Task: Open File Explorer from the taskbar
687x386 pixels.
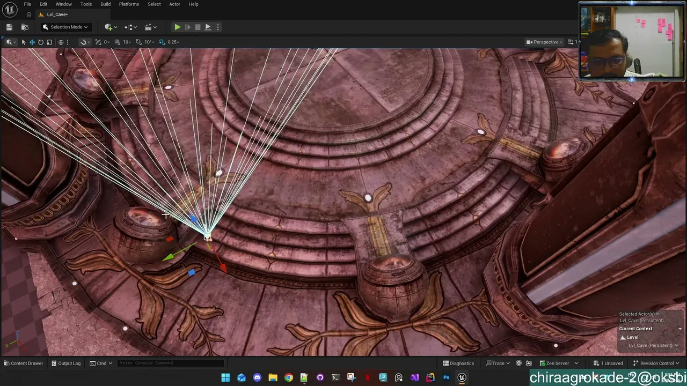Action: (x=273, y=377)
